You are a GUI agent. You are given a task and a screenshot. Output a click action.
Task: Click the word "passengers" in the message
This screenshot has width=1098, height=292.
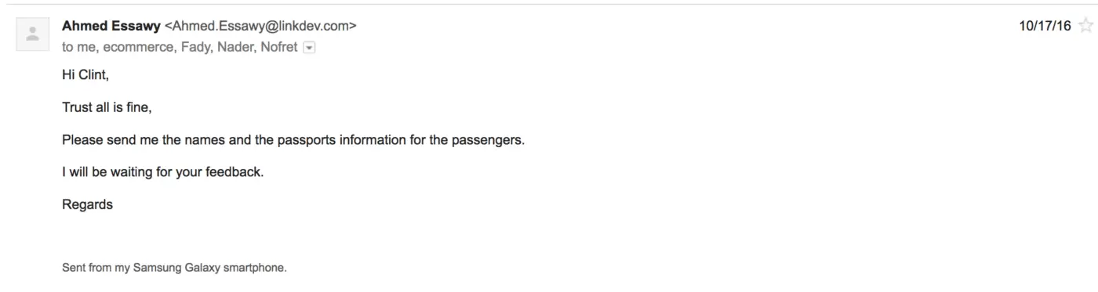point(485,140)
